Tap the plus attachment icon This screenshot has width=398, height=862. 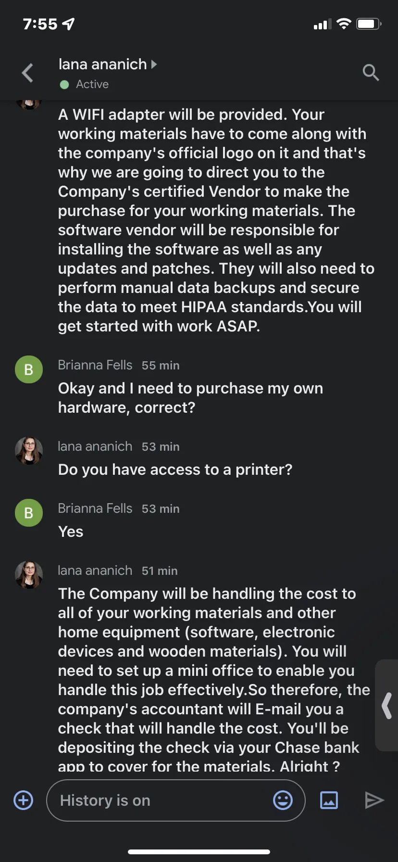(x=24, y=800)
